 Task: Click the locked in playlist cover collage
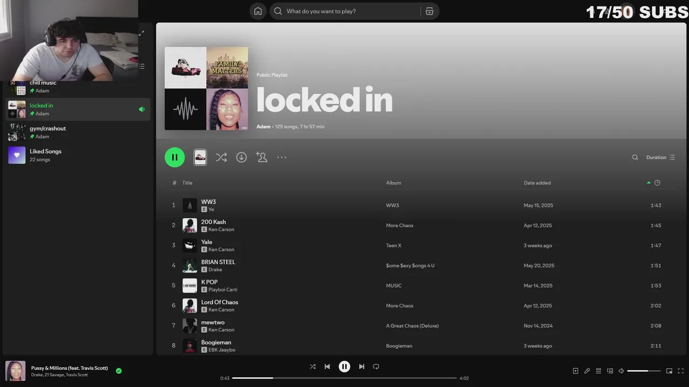point(206,89)
